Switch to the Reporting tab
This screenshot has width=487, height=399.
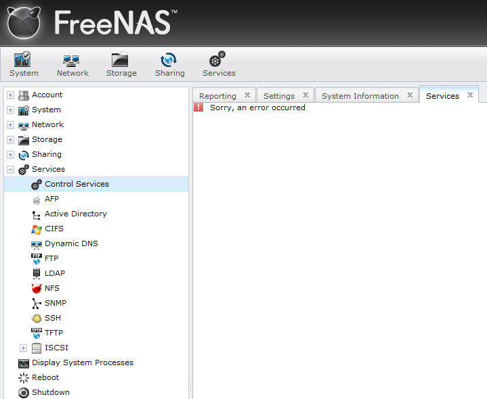tap(217, 96)
